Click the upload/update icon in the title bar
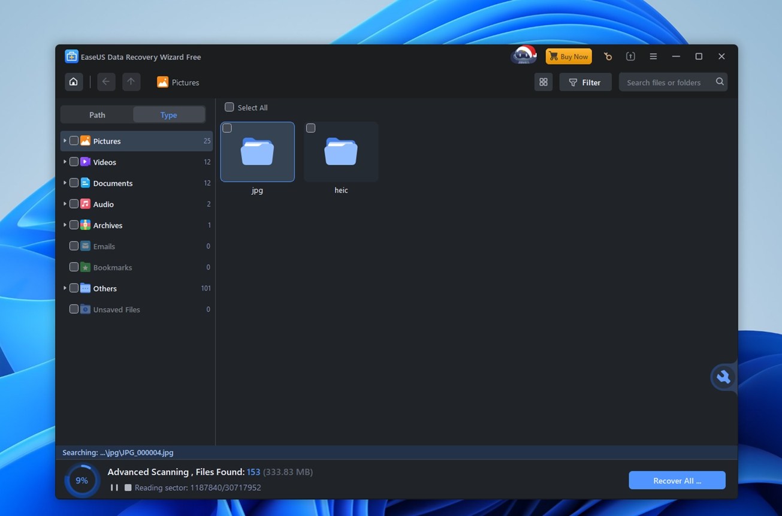Viewport: 782px width, 516px height. (x=630, y=56)
